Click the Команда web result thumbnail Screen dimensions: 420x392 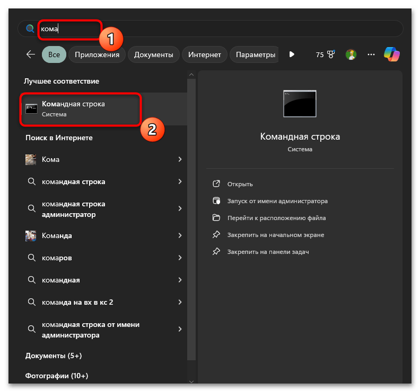click(x=31, y=236)
